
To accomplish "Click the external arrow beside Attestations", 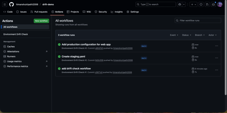I will click(46, 51).
